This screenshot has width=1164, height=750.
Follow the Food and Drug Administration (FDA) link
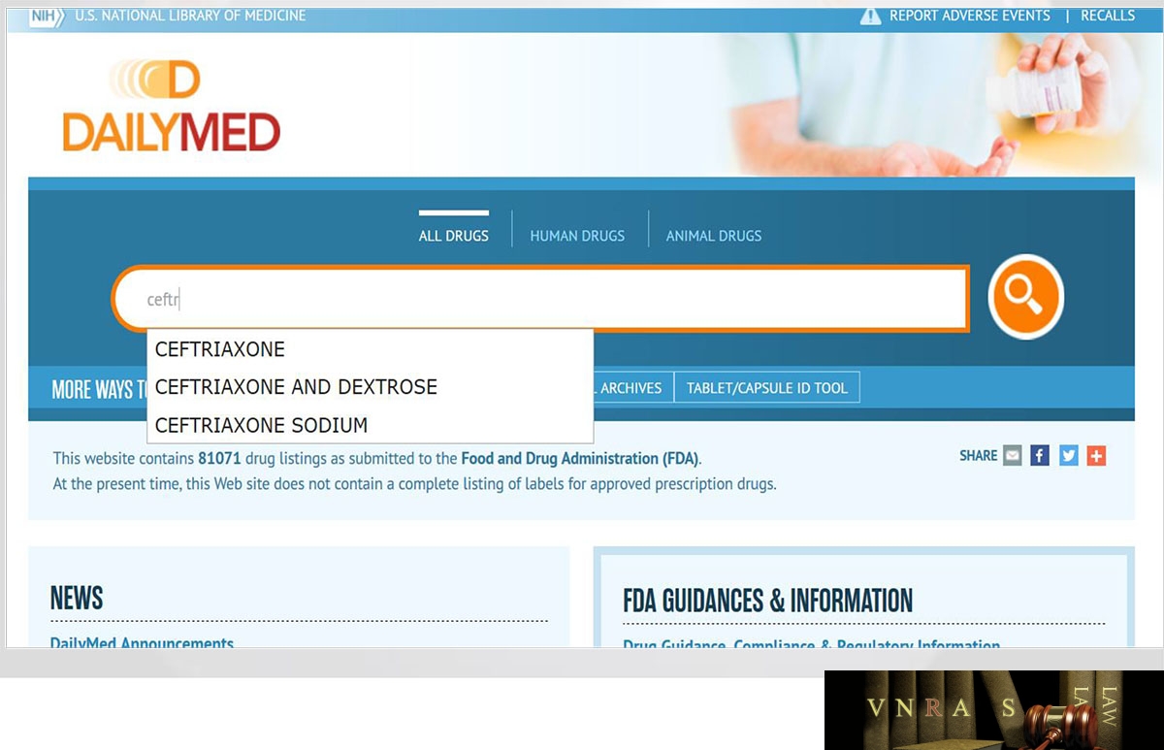click(580, 458)
